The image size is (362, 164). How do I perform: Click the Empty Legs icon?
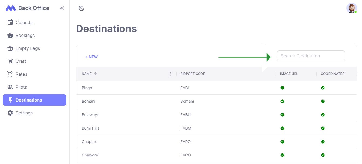(10, 48)
